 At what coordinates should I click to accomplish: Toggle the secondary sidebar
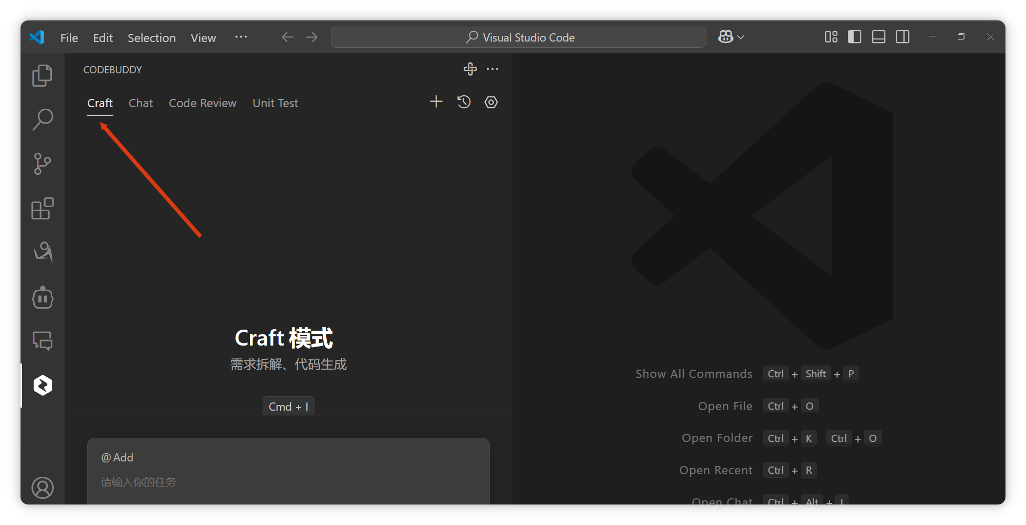pos(902,36)
